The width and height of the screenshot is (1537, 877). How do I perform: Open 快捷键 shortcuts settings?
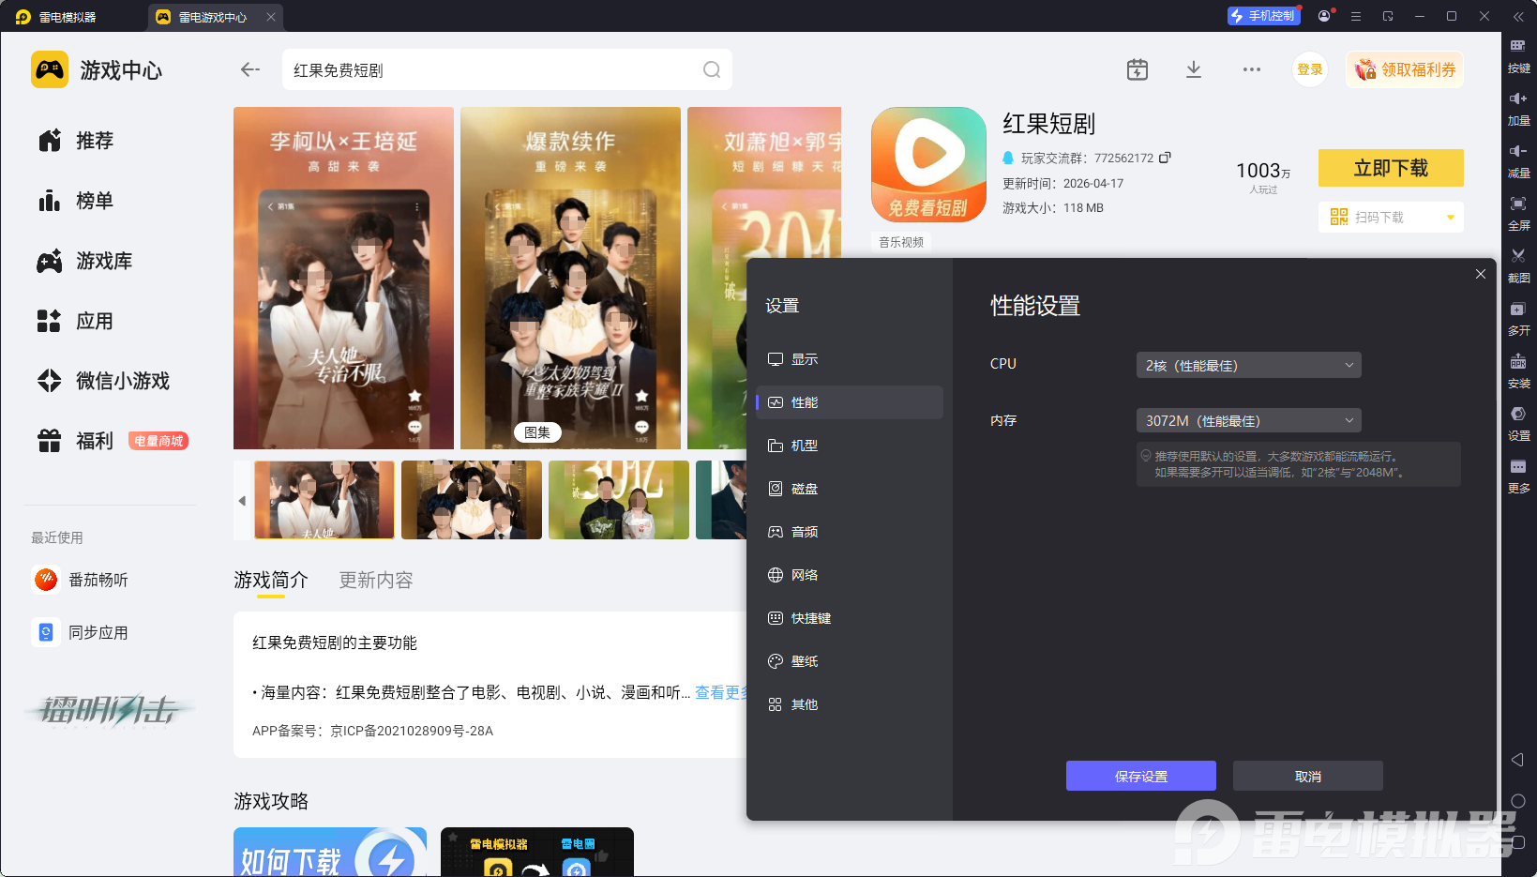tap(849, 618)
